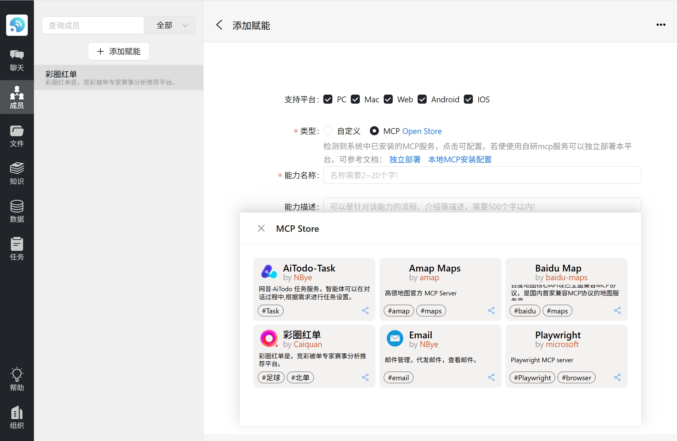Image resolution: width=677 pixels, height=441 pixels.
Task: Click the MCP Store panel heading
Action: (x=297, y=229)
